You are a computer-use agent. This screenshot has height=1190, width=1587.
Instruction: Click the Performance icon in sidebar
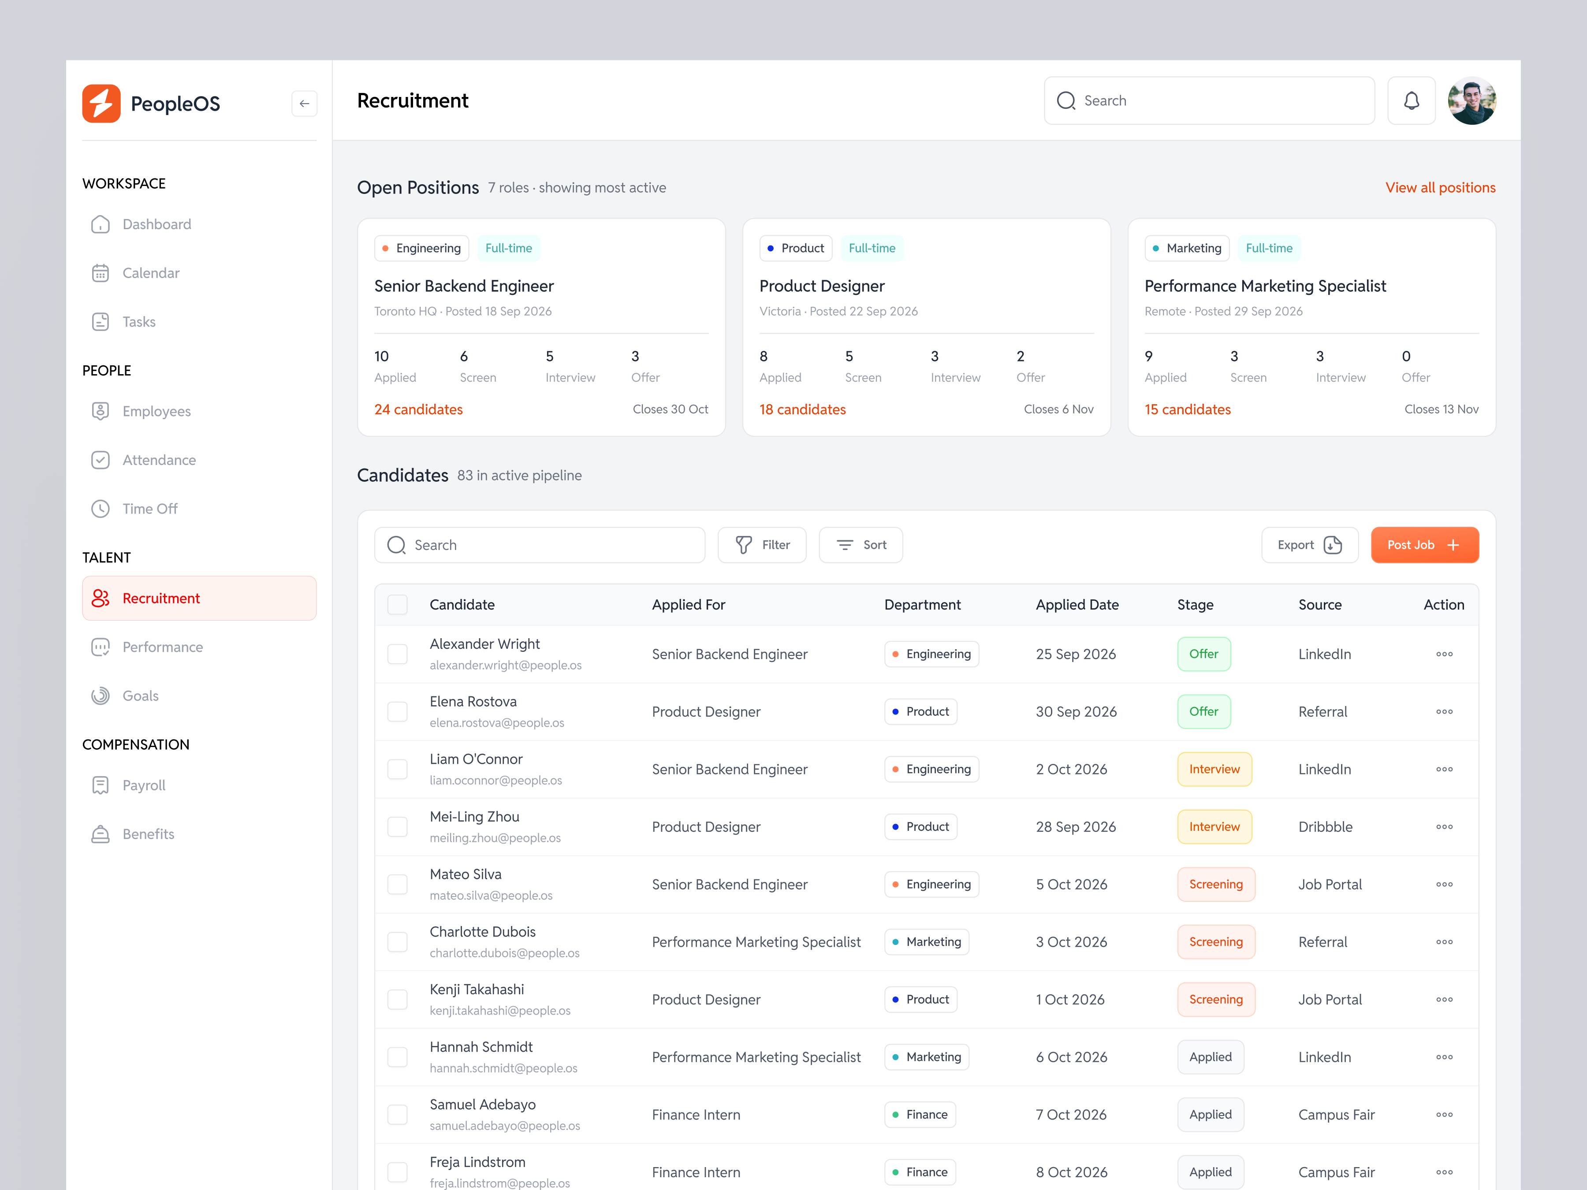(101, 647)
